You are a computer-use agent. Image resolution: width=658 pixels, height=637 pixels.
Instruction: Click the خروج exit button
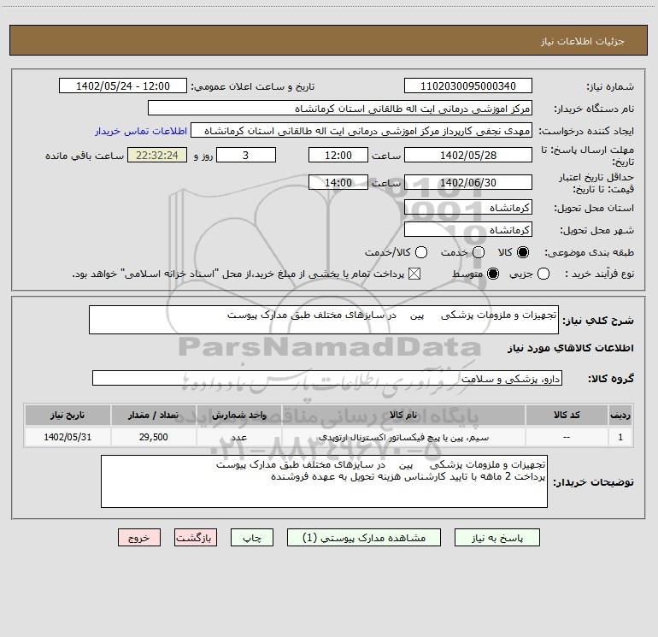tap(139, 538)
